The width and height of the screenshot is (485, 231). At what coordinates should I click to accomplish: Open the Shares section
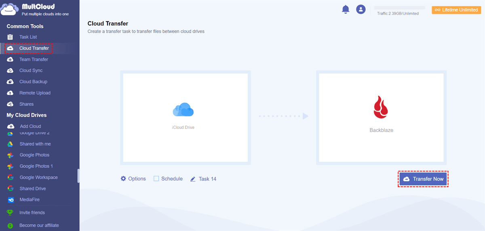coord(26,104)
